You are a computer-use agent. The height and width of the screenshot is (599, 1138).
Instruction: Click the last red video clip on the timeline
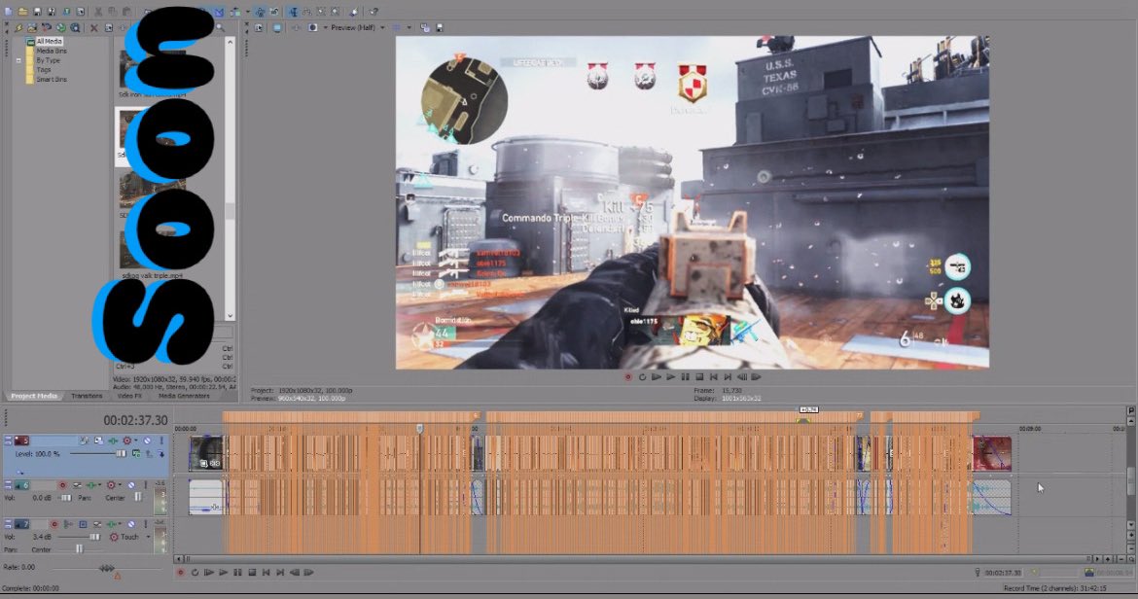coord(992,453)
